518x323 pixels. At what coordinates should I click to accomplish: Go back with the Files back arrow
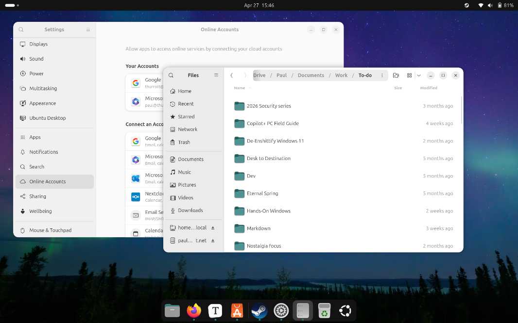pyautogui.click(x=232, y=75)
